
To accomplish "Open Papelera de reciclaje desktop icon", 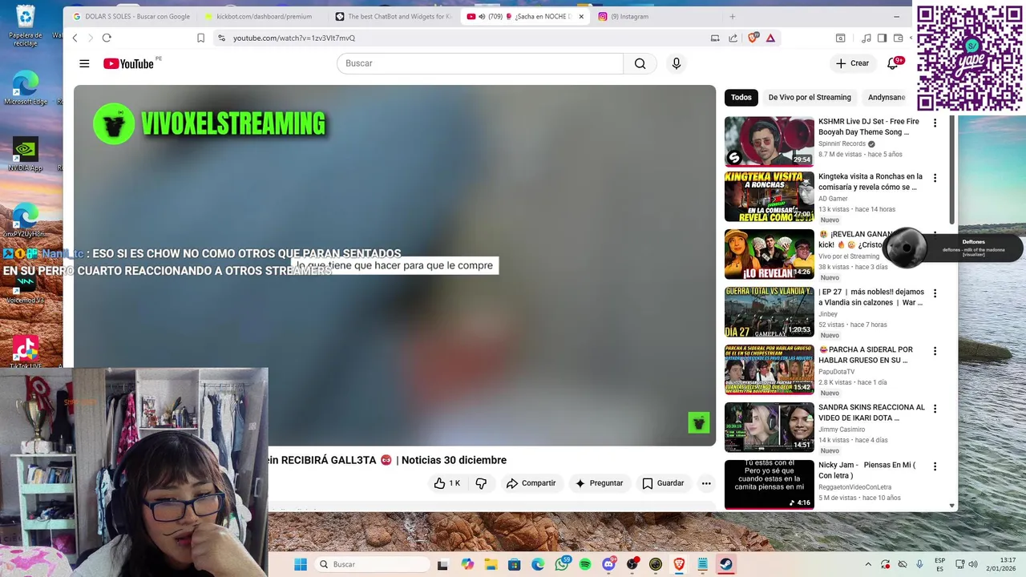I will [x=26, y=25].
